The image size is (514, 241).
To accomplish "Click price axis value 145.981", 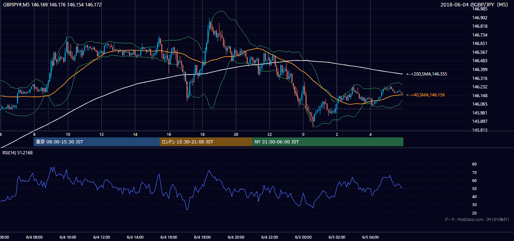I will [480, 113].
